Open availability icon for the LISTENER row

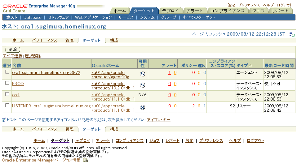point(142,107)
